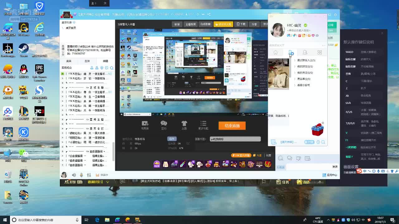The width and height of the screenshot is (399, 224).
Task: Click the Windows taskbar search box
Action: click(x=45, y=220)
